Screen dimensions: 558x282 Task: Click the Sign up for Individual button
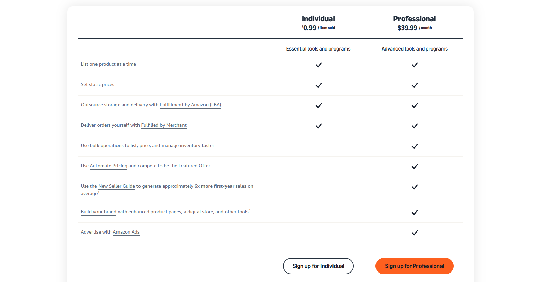click(318, 266)
